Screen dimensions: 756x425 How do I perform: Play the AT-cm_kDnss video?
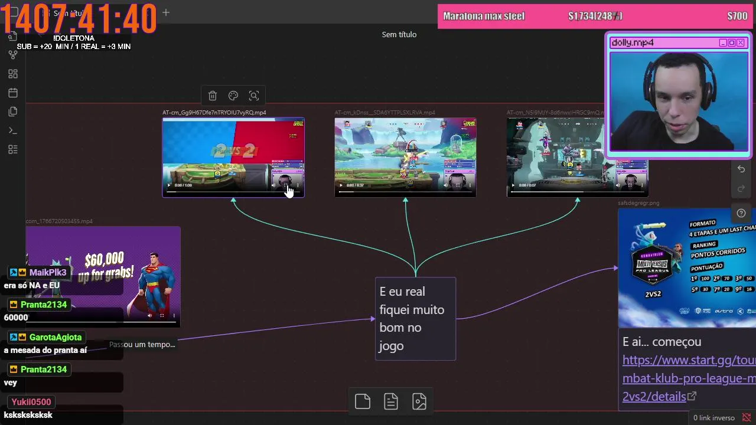coord(341,185)
